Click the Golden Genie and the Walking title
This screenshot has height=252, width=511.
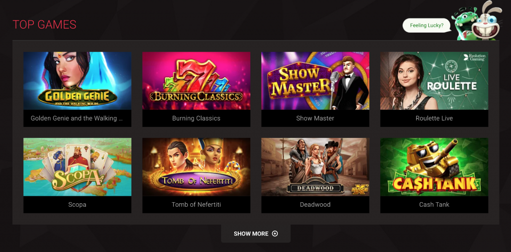coord(77,119)
